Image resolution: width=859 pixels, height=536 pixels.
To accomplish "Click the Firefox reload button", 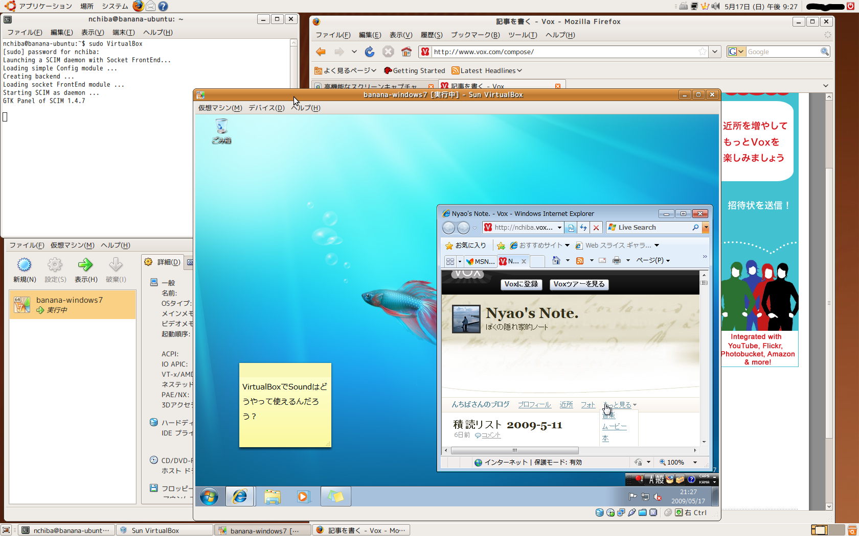I will coord(370,52).
